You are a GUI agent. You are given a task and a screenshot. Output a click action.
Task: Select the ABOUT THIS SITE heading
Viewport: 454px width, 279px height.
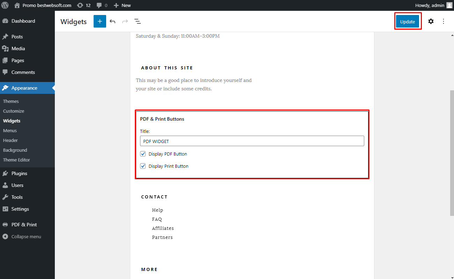coord(167,68)
